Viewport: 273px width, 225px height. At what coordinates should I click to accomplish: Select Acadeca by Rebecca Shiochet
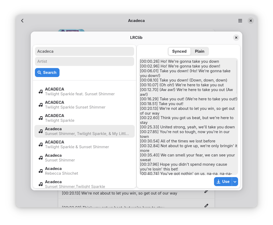pyautogui.click(x=84, y=171)
